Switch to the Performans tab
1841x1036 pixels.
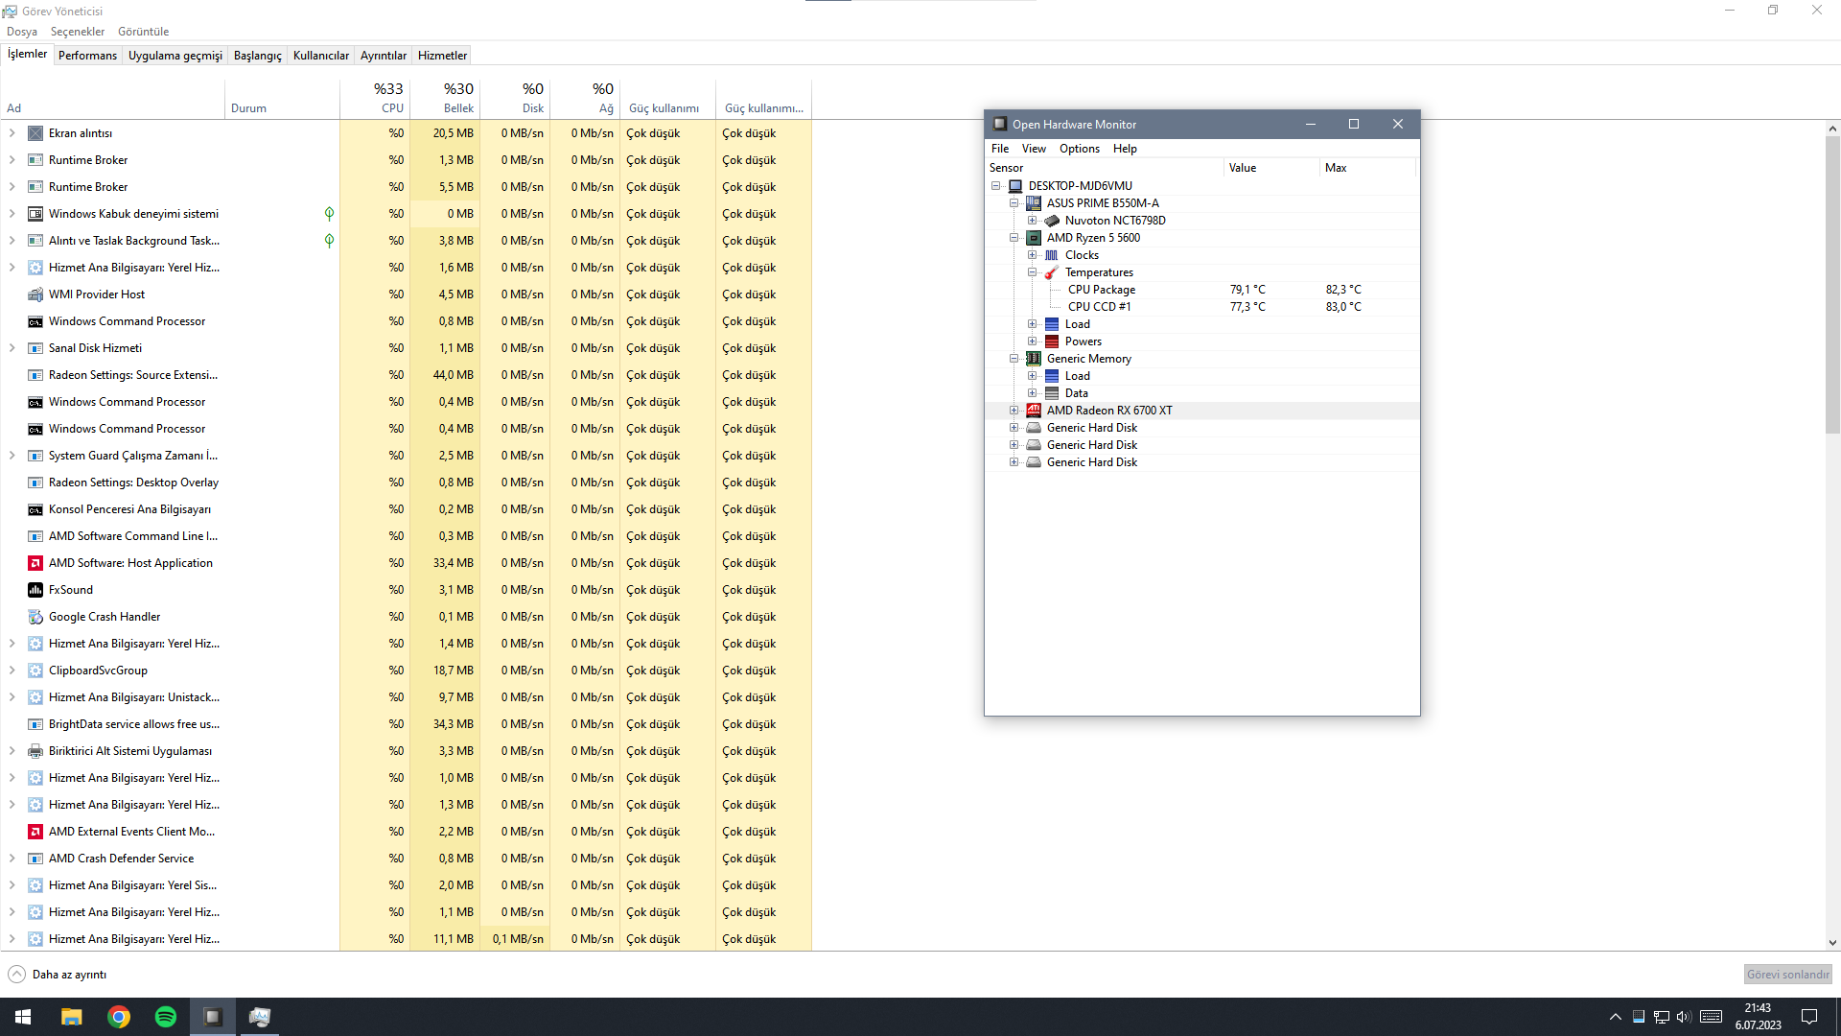click(x=87, y=56)
